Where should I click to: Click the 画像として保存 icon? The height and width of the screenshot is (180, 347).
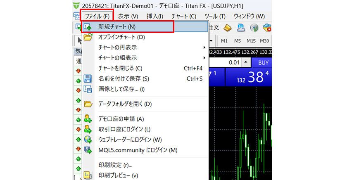88,89
